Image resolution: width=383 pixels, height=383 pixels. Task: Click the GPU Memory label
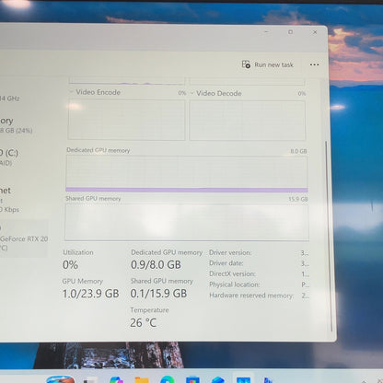pyautogui.click(x=82, y=281)
